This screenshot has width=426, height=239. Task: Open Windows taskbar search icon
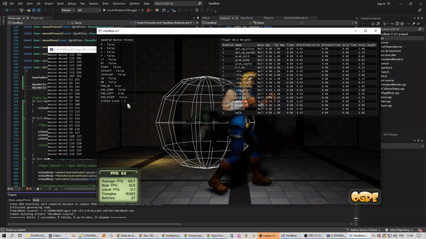click(x=12, y=236)
